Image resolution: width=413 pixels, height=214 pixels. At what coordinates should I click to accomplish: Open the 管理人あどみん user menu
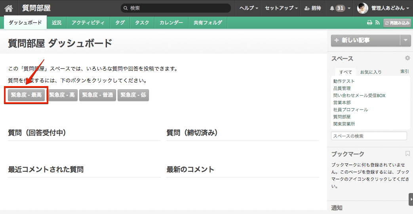pos(390,8)
